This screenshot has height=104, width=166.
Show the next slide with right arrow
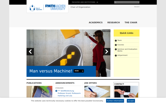107,52
